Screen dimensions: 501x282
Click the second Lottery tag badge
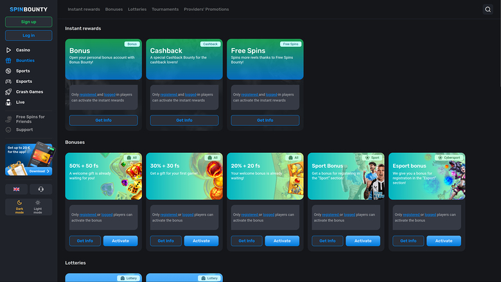[209, 278]
